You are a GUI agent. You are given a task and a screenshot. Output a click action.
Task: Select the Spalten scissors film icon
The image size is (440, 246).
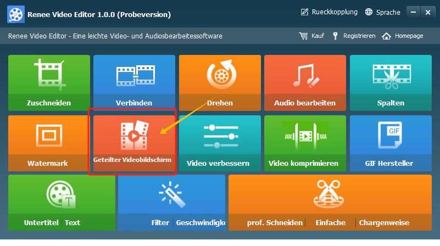point(392,76)
